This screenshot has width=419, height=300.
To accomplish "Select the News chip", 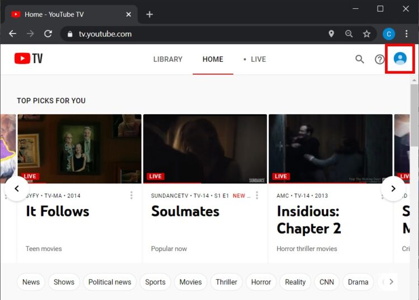I will 31,282.
